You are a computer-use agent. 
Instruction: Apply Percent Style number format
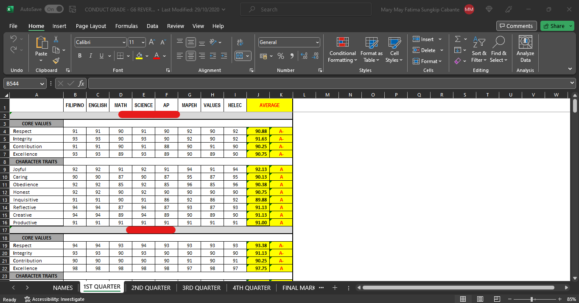pyautogui.click(x=281, y=56)
